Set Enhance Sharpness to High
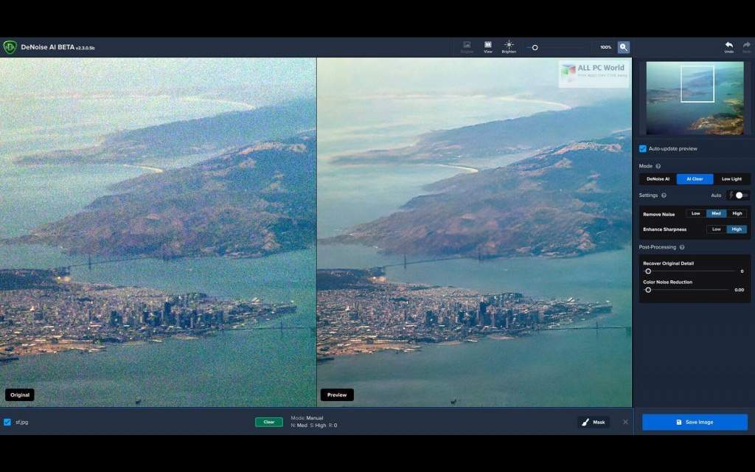 pyautogui.click(x=737, y=229)
